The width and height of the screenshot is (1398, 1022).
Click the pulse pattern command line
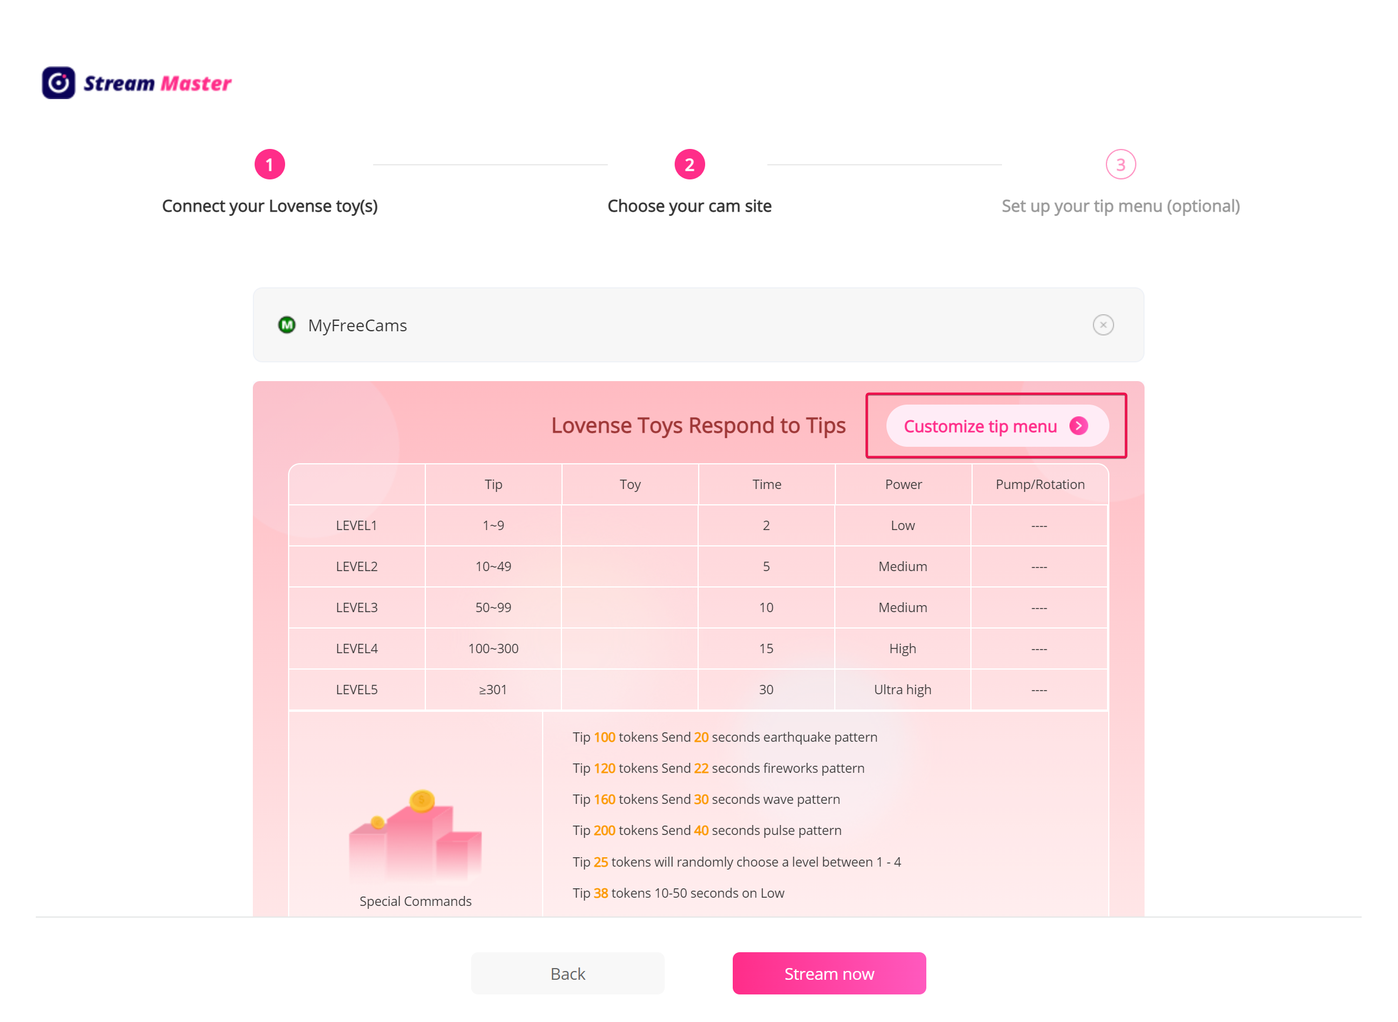point(707,830)
